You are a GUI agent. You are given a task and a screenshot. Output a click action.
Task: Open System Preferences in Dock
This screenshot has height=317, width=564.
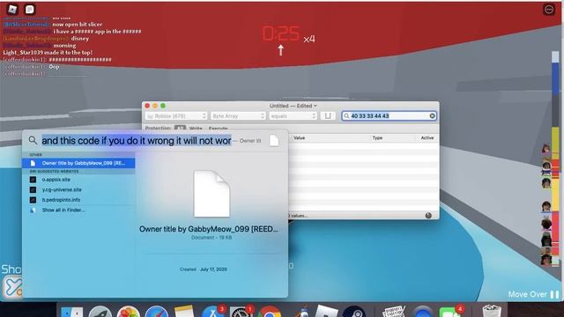[x=241, y=312]
